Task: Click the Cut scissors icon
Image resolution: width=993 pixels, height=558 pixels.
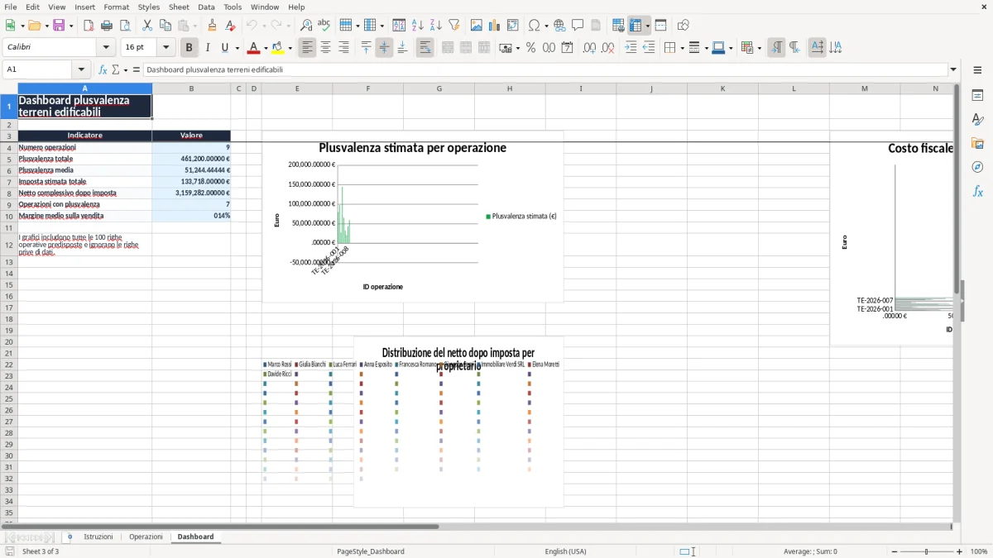Action: tap(147, 26)
